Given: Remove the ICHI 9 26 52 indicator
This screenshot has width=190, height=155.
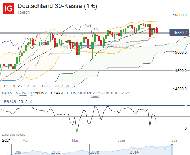Looking at the screenshot, I should 34,86.
